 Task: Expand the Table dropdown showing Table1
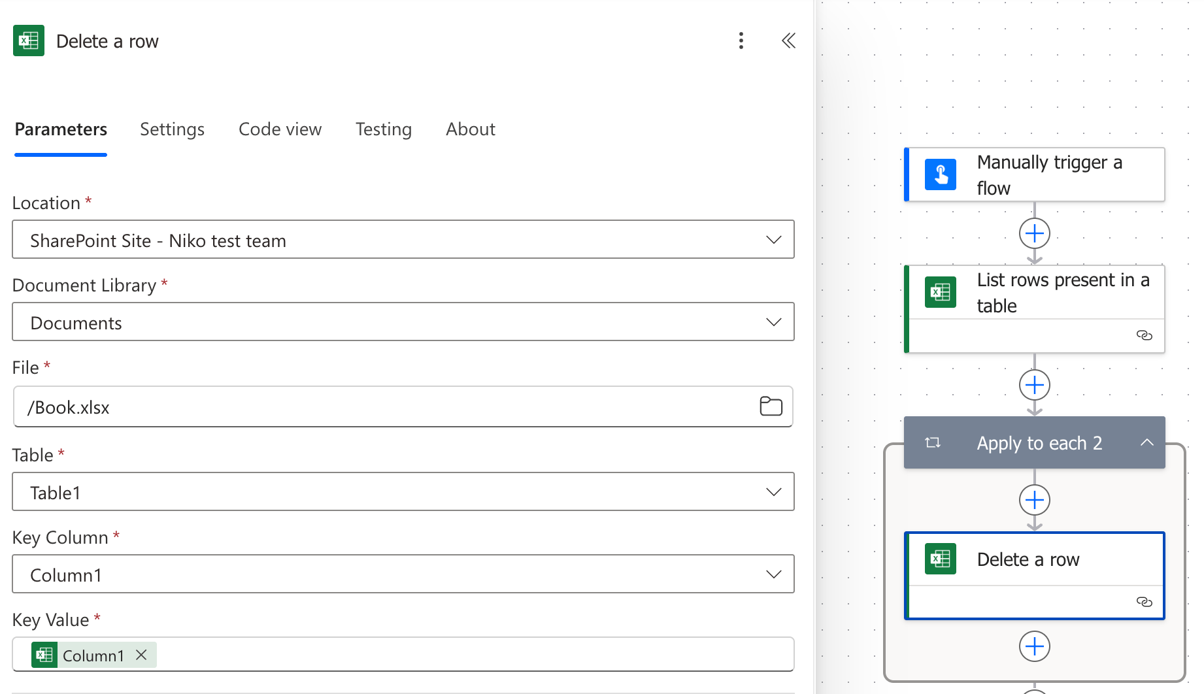pos(403,491)
